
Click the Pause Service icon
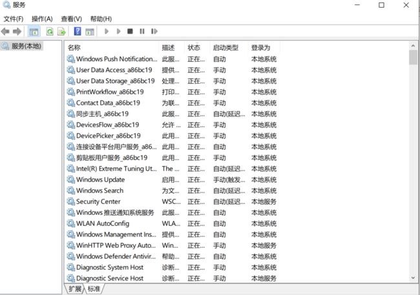coord(142,32)
